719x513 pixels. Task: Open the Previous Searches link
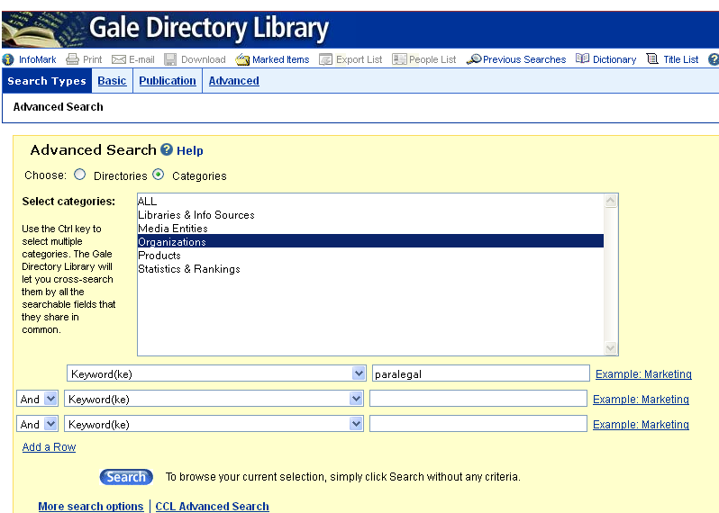[524, 59]
